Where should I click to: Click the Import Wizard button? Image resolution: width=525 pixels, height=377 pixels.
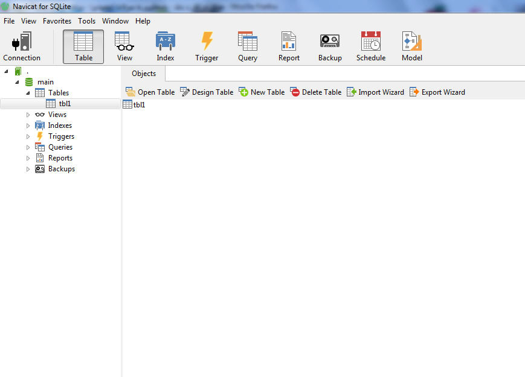pos(375,92)
